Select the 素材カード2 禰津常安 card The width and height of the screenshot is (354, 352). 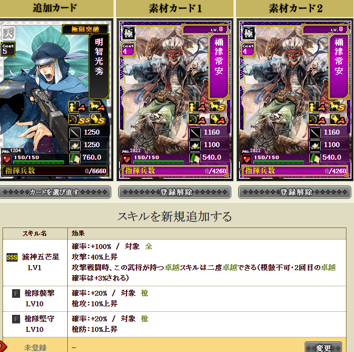(295, 99)
